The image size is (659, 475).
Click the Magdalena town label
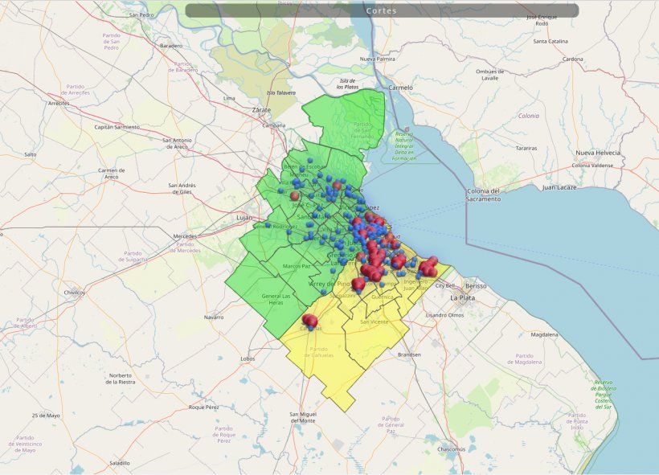(544, 334)
